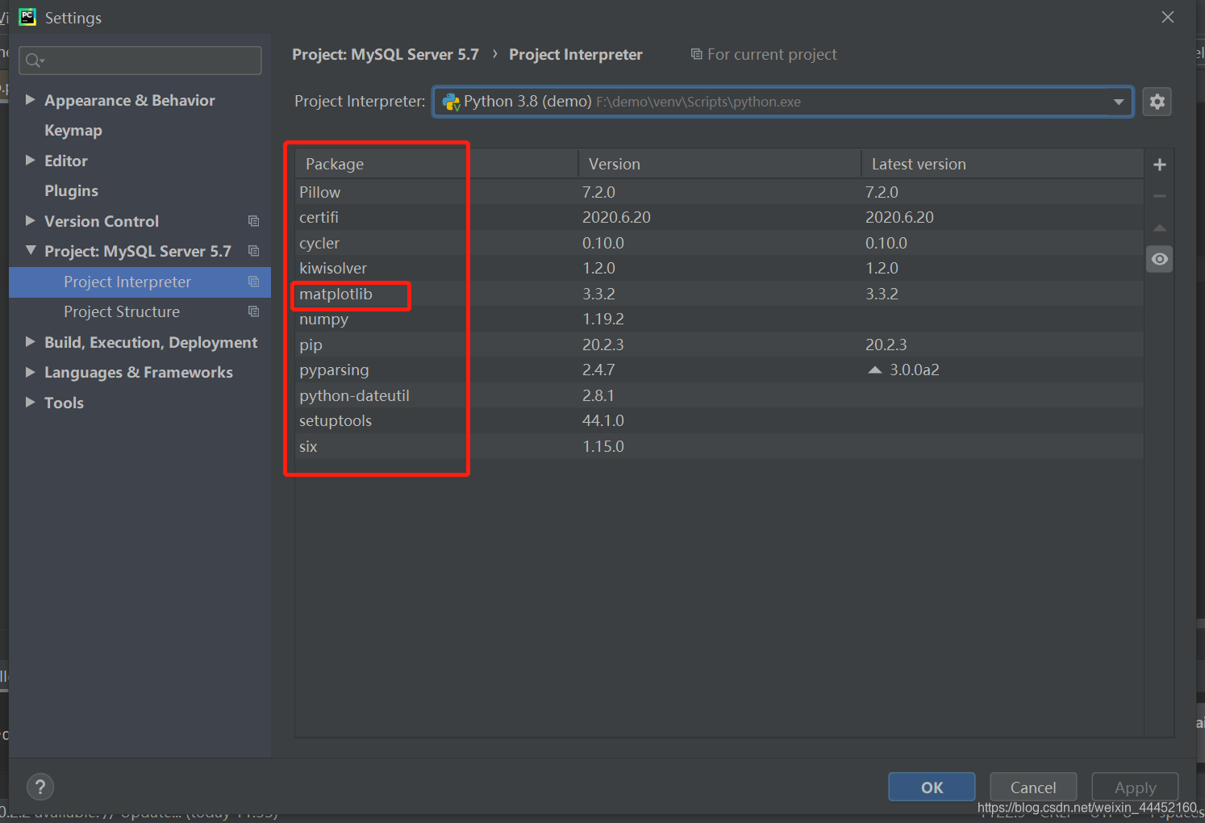Open the Plugins settings page
The width and height of the screenshot is (1205, 823).
click(x=71, y=191)
